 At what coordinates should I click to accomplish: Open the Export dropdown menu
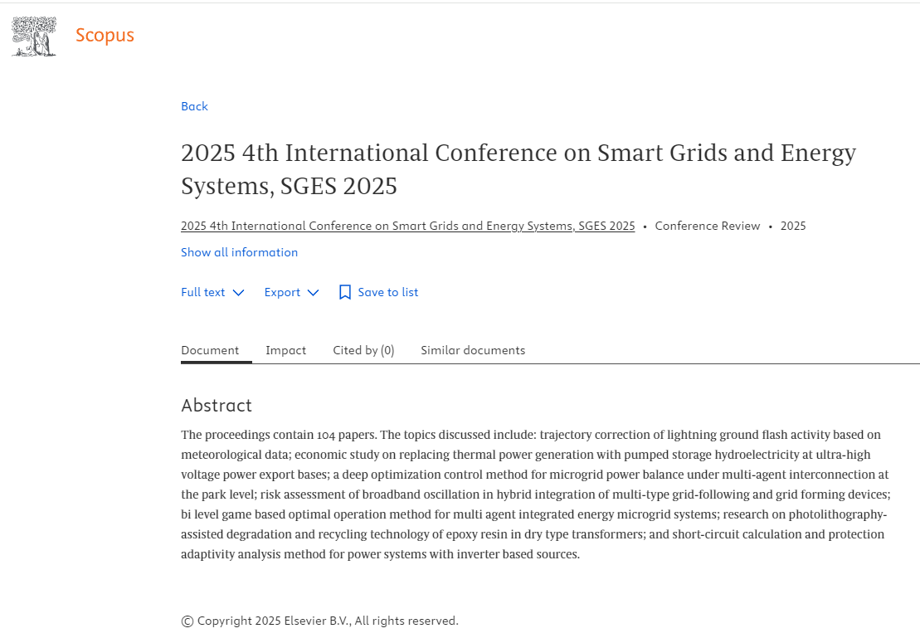[292, 292]
